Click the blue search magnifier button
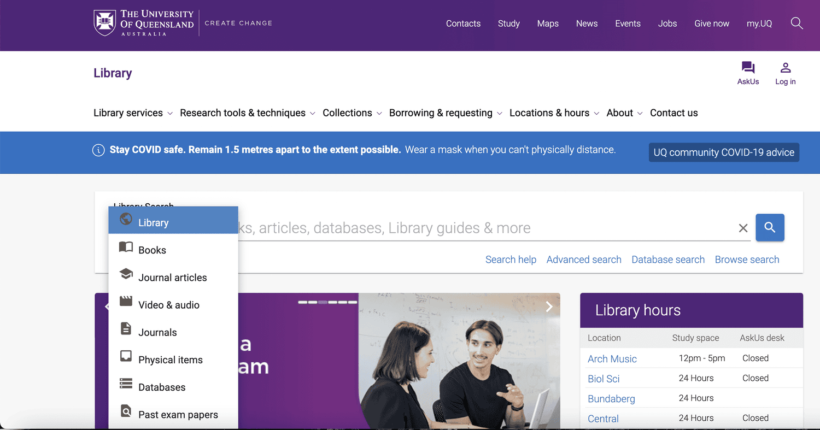This screenshot has height=430, width=820. click(x=770, y=227)
